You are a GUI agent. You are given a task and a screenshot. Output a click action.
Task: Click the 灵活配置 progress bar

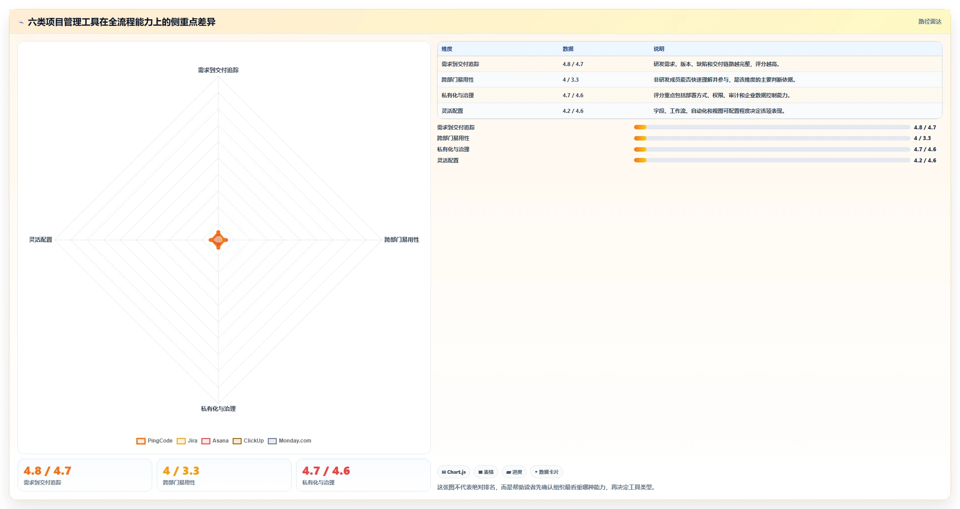pos(772,160)
